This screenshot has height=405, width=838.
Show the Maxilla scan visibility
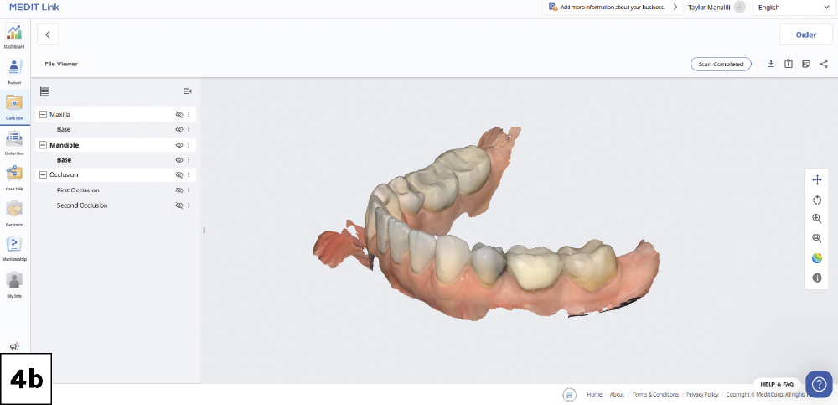178,114
